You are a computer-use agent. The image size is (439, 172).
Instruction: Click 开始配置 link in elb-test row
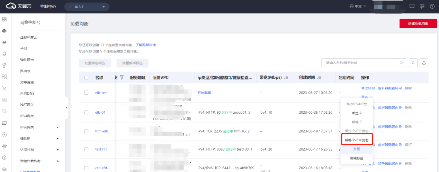point(204,93)
